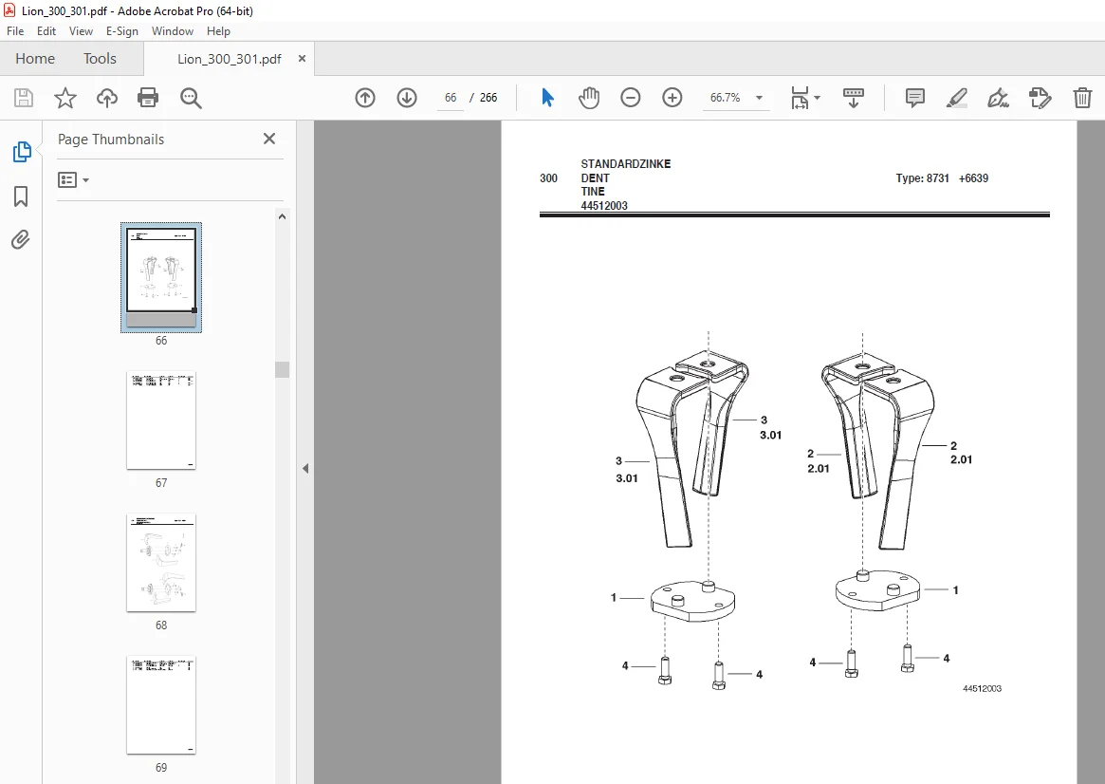Open the Find text magnifier tool
Screen dimensions: 1105x784
(191, 98)
